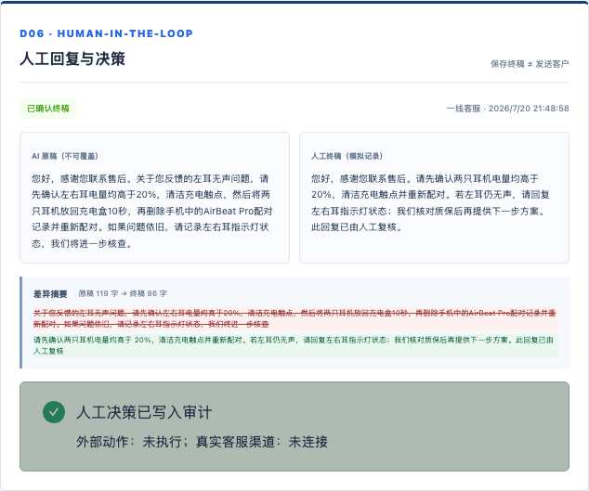Click the 差异摘要 label

tap(50, 294)
